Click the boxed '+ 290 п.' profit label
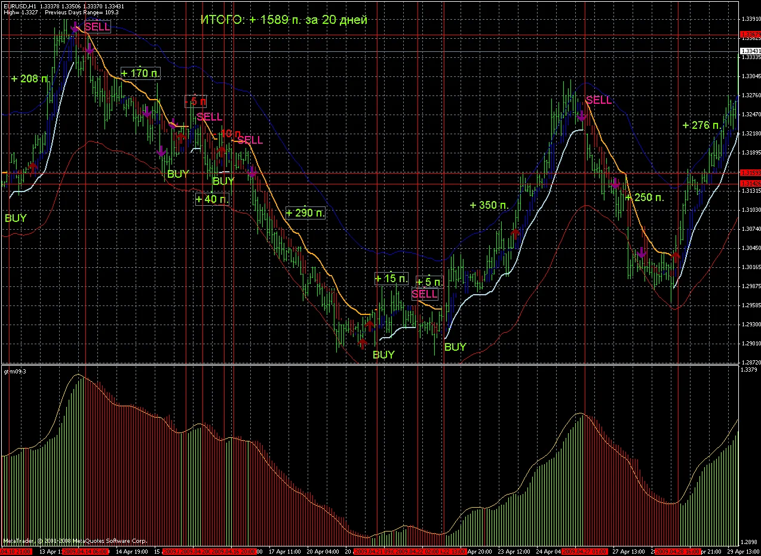Screen dimensions: 761x556 tap(305, 212)
